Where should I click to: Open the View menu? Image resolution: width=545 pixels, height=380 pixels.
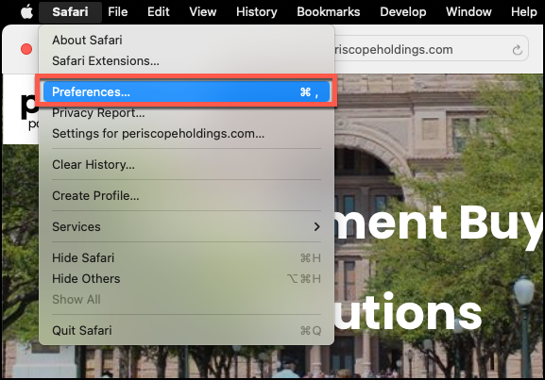click(x=203, y=12)
